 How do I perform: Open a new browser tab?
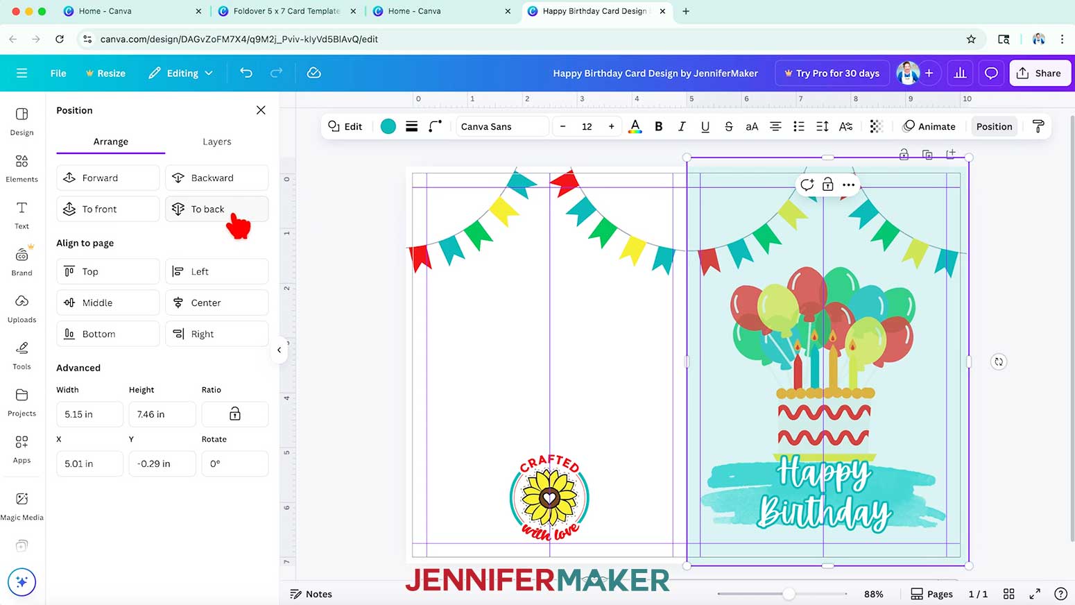click(686, 11)
